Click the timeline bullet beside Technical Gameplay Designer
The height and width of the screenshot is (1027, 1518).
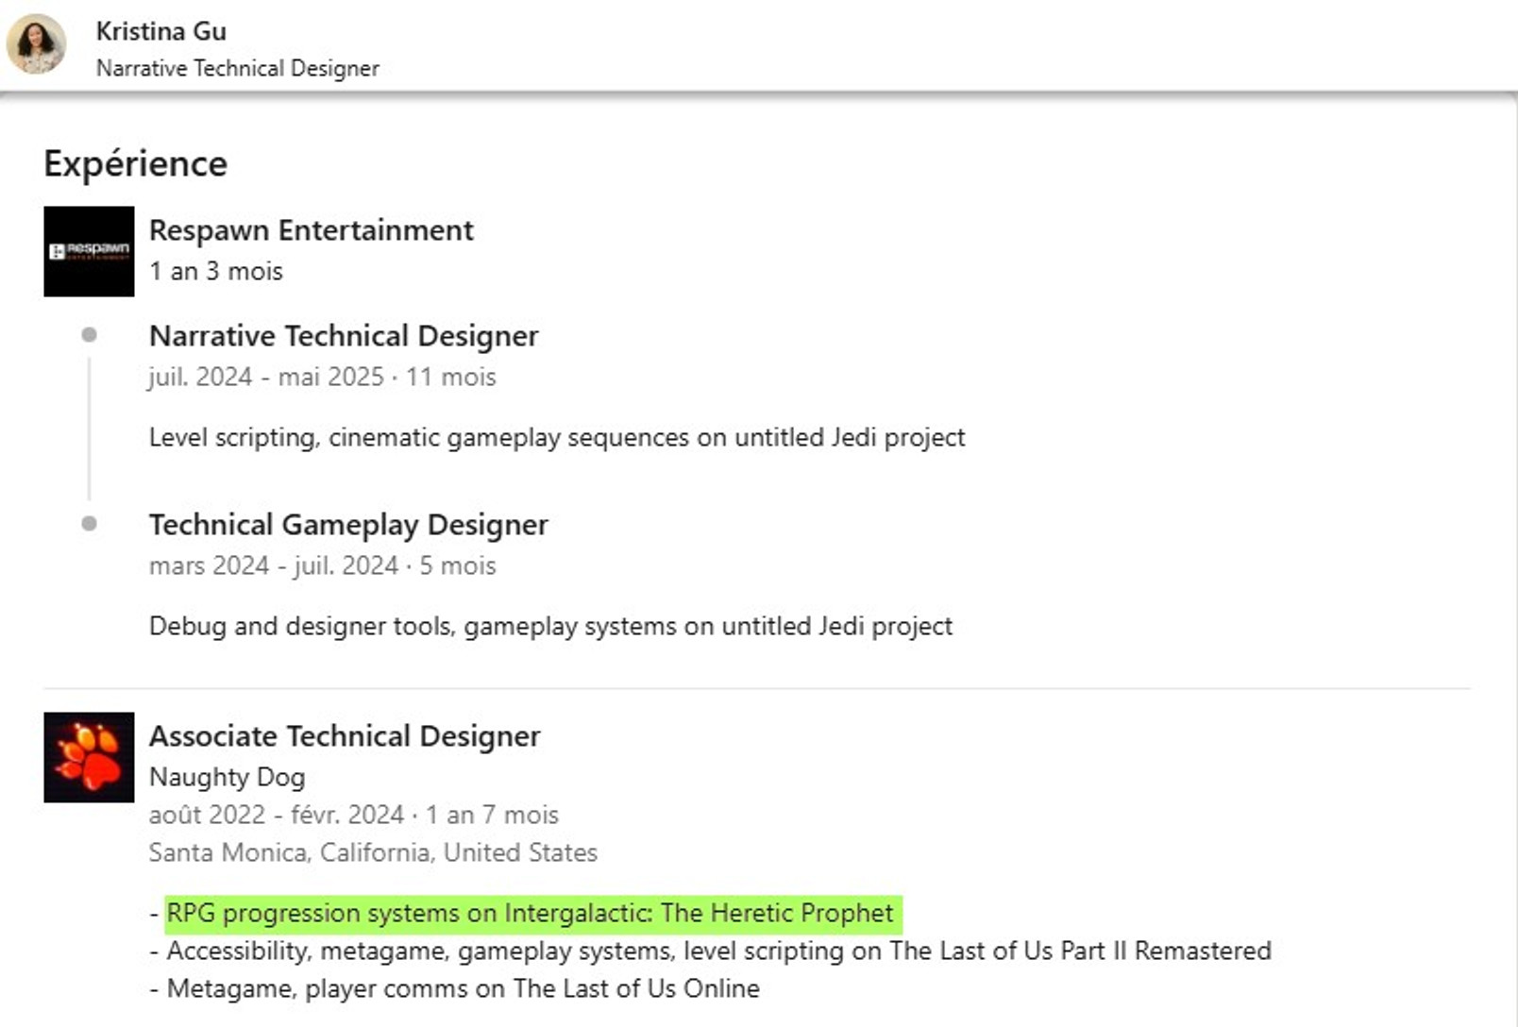tap(89, 523)
